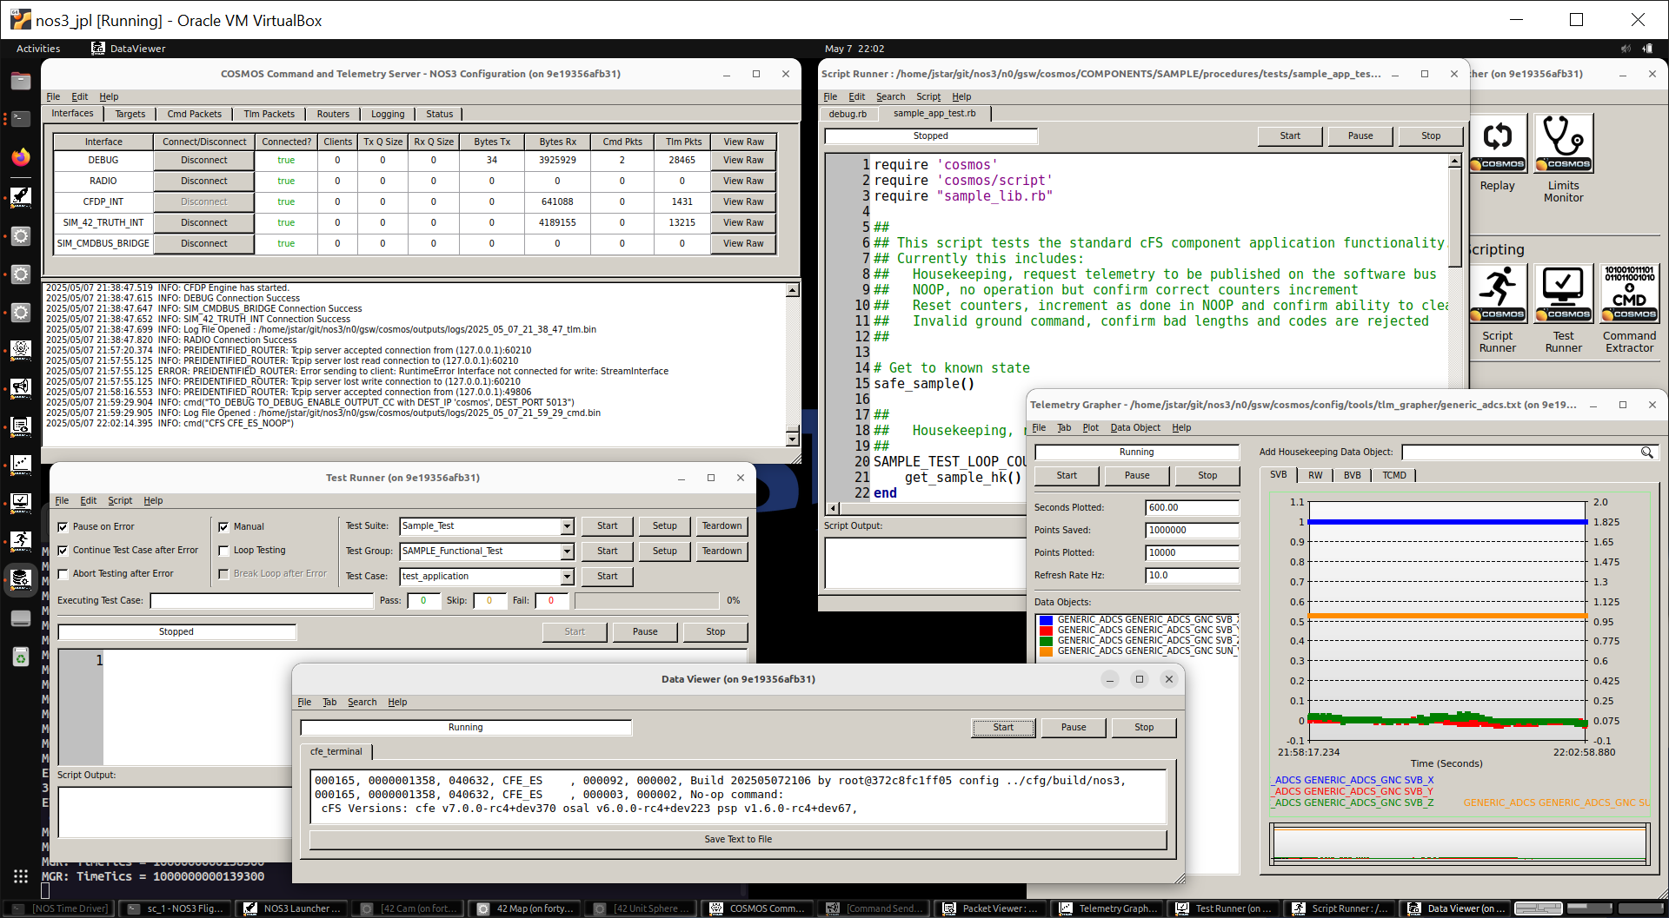Click red swatch in Data Objects list

pyautogui.click(x=1047, y=631)
